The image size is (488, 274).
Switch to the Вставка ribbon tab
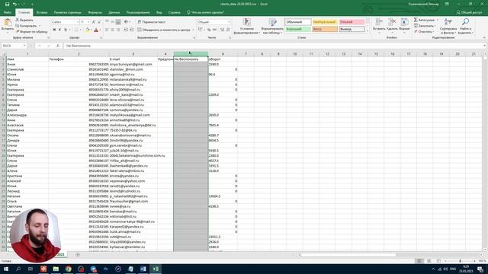(x=42, y=12)
